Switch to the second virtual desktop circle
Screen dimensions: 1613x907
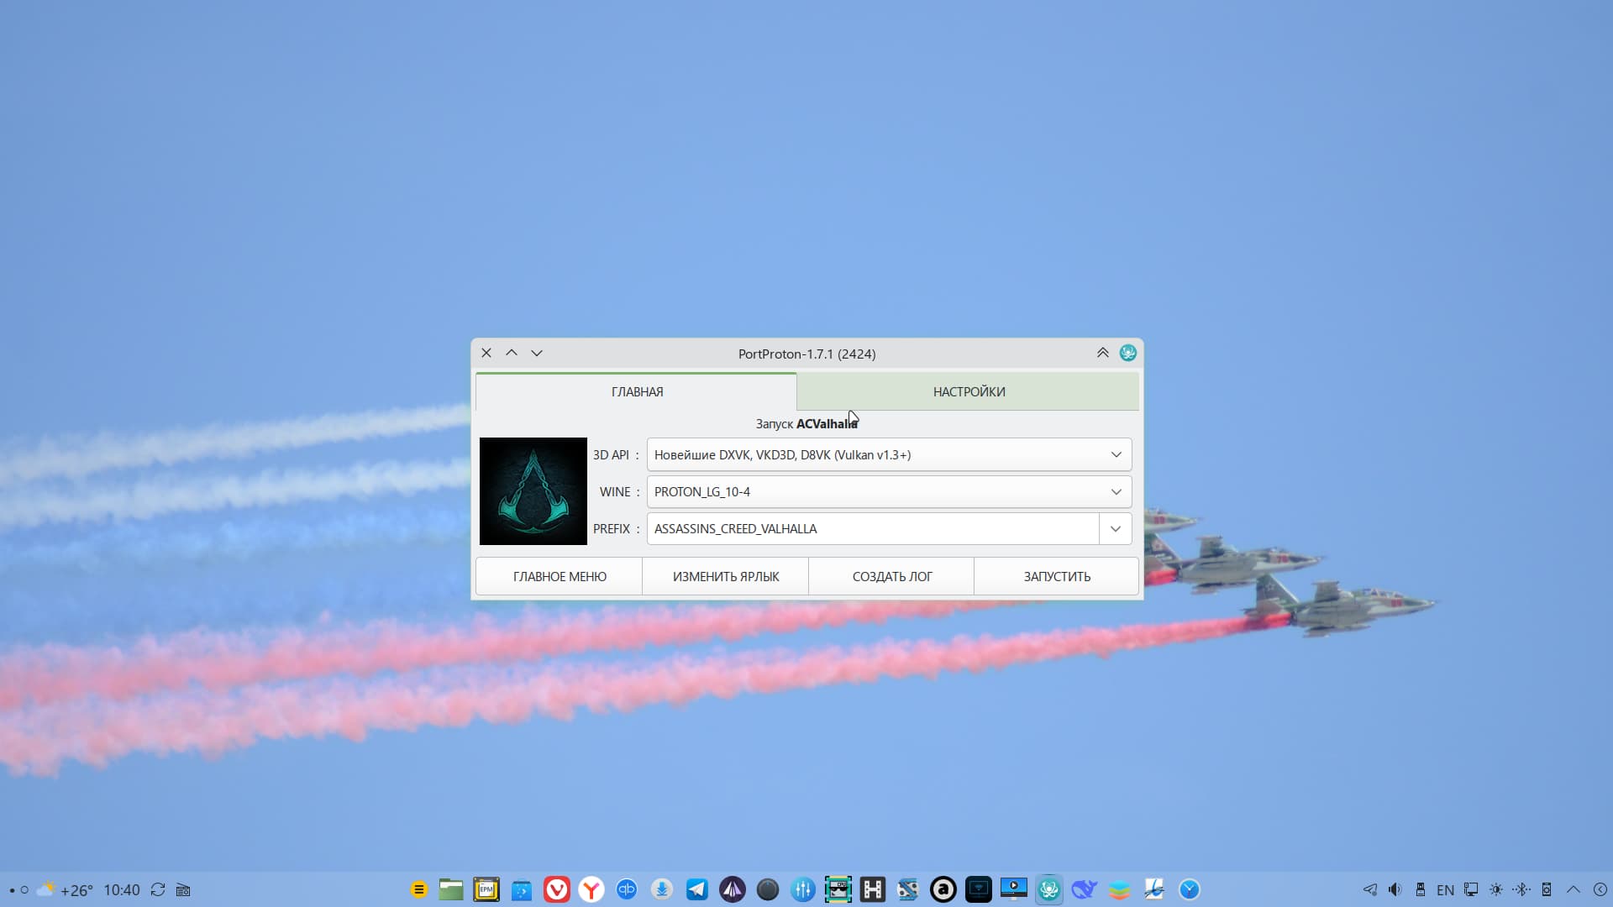click(24, 890)
